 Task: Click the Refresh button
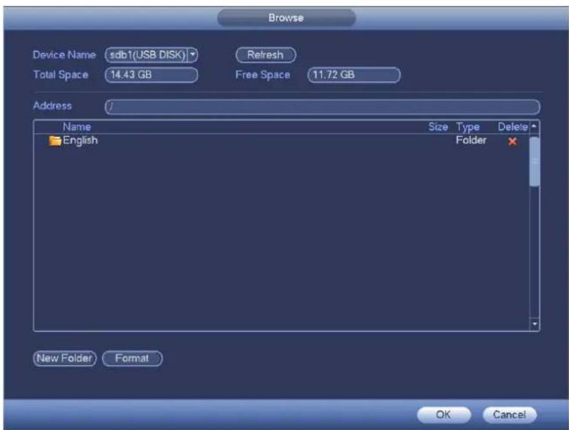[266, 55]
